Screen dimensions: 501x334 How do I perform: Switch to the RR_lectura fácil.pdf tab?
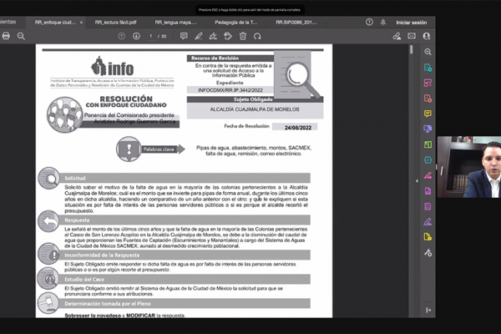tap(116, 23)
